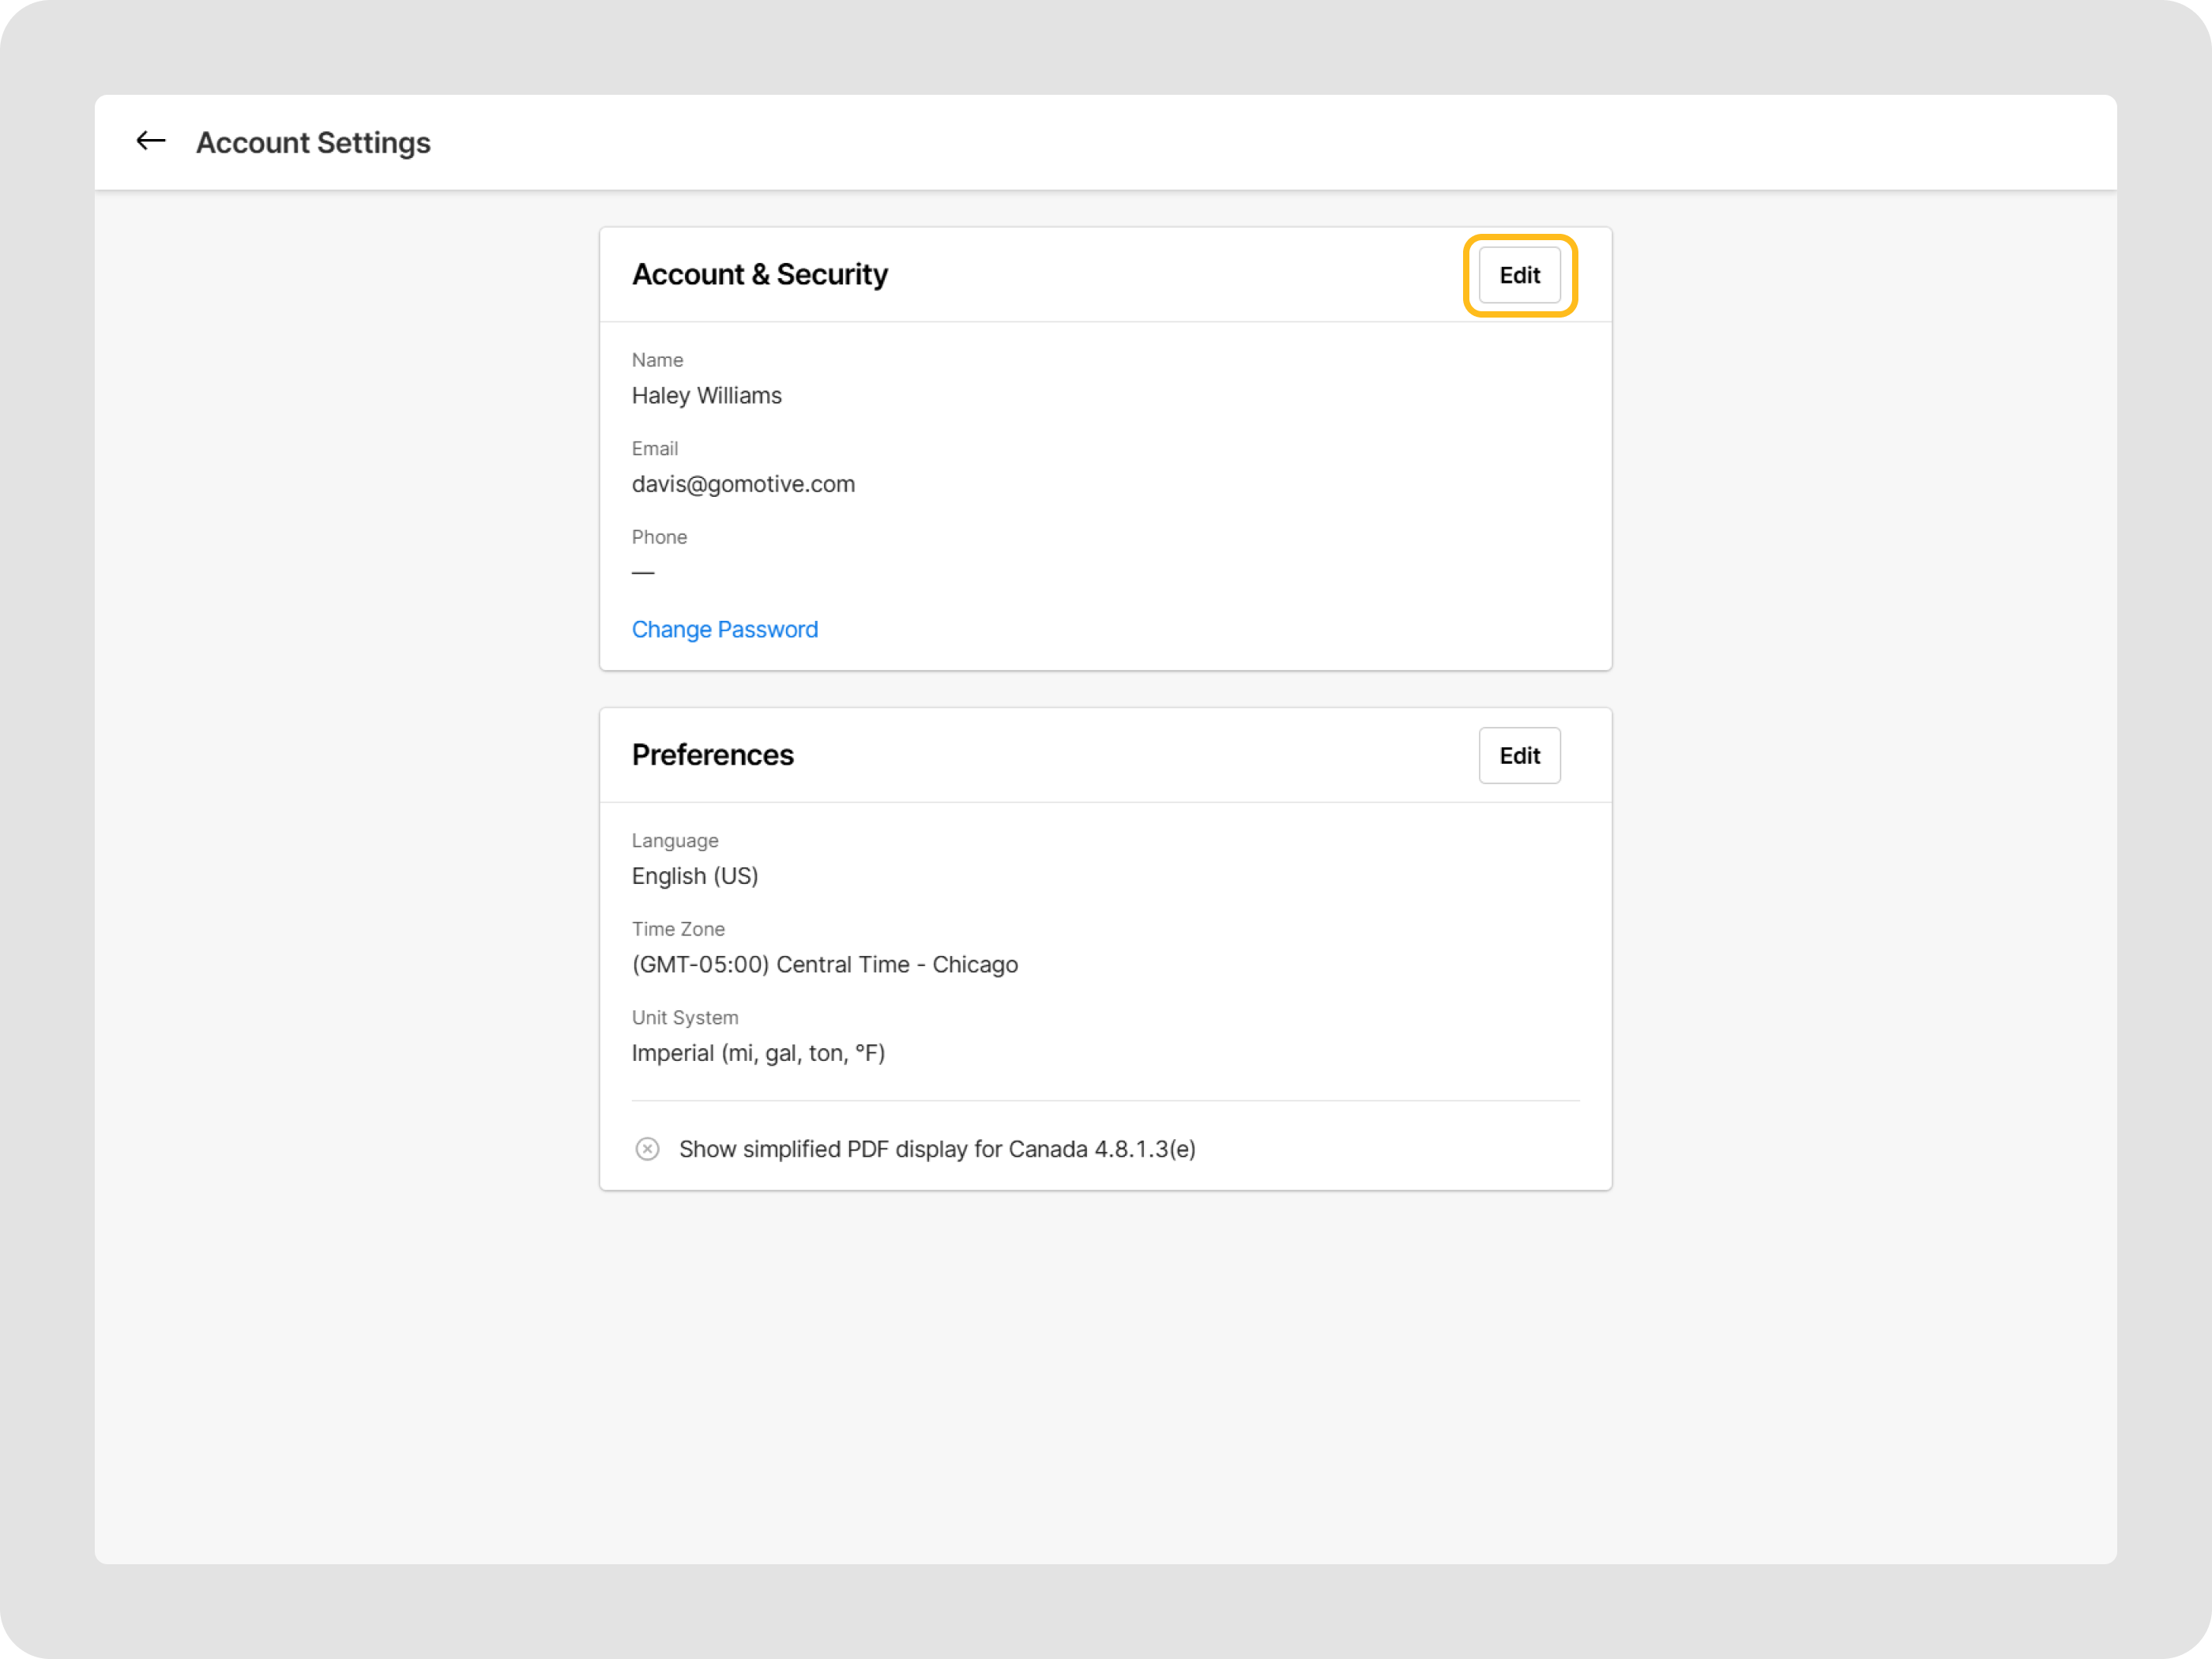Screen dimensions: 2212x1659
Task: Open the Language selector showing English (US)
Action: tap(695, 876)
